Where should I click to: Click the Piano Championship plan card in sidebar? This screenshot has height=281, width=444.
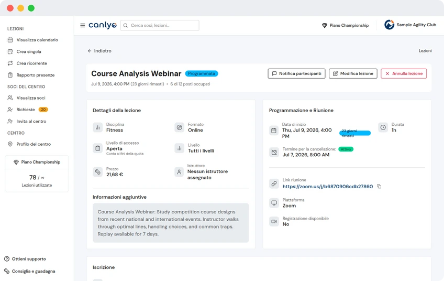point(37,162)
